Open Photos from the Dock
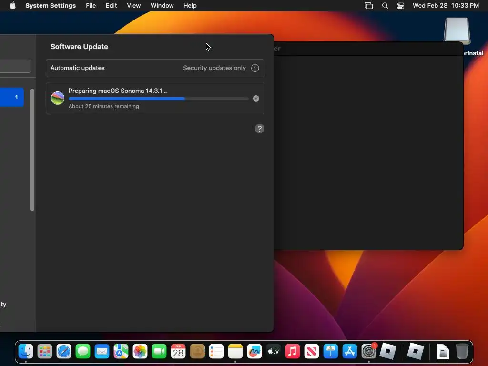The width and height of the screenshot is (488, 366). [x=140, y=352]
